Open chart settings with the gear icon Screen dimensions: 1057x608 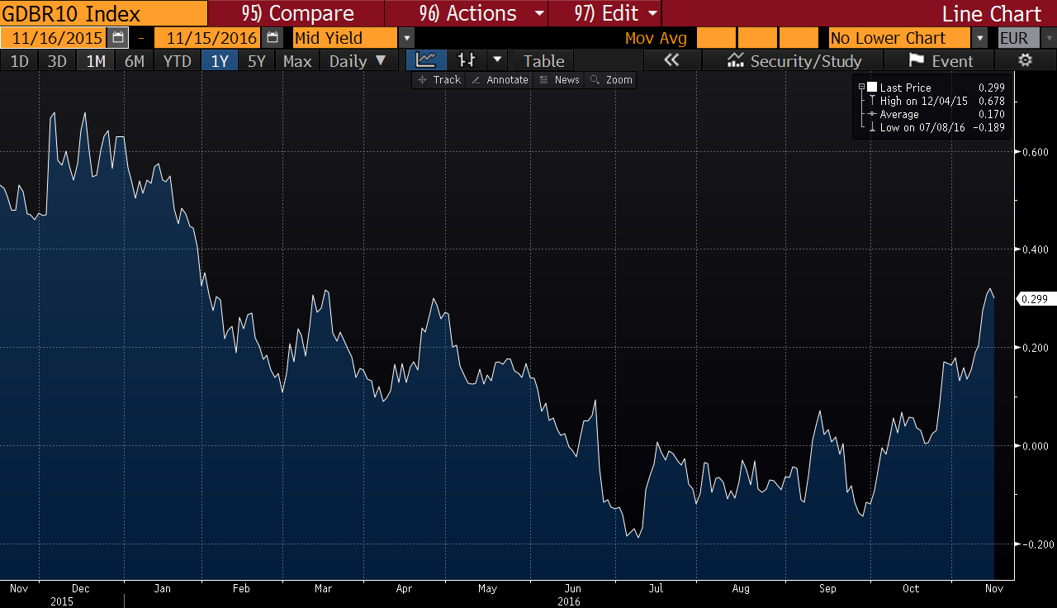click(x=1026, y=60)
